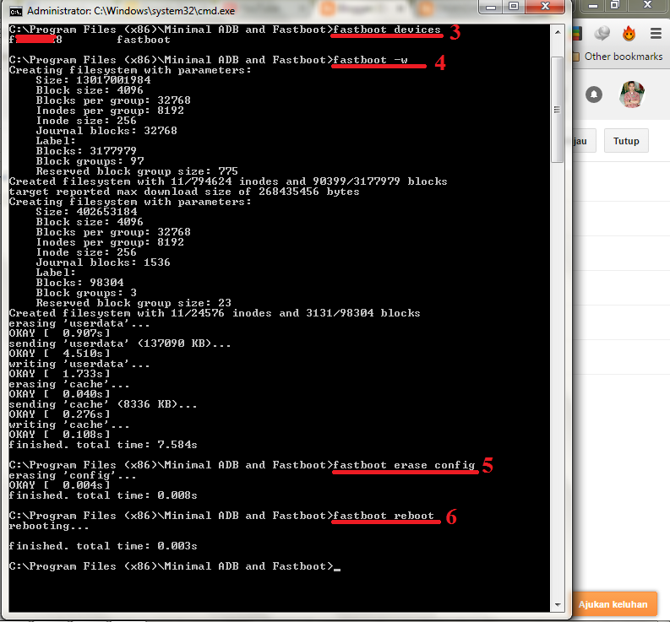Click 'finished. total time: 0.003s' line
Viewport: 670px width, 622px height.
(x=103, y=546)
